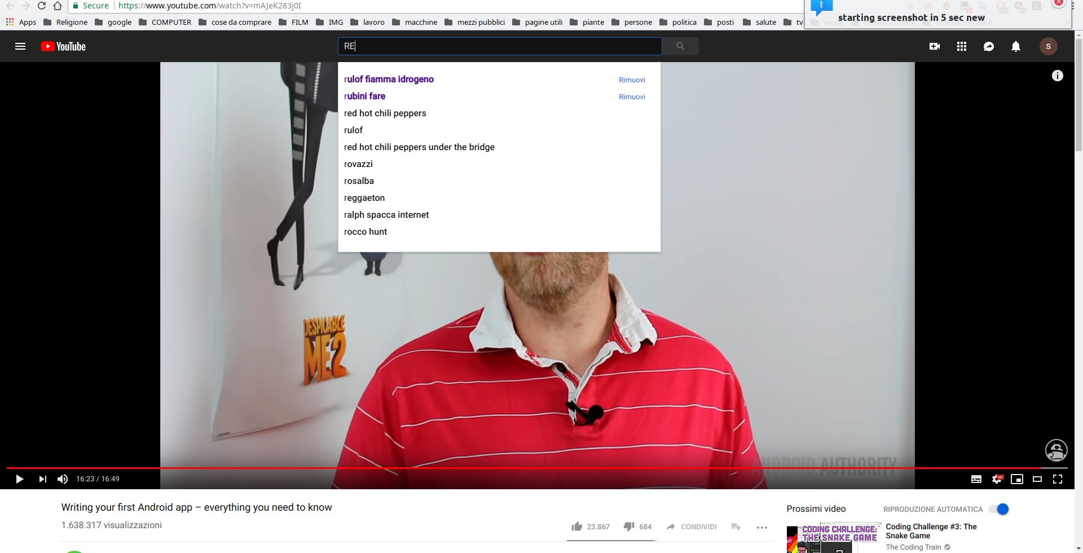
Task: Open the COMPUTER bookmark folder
Action: [x=165, y=22]
